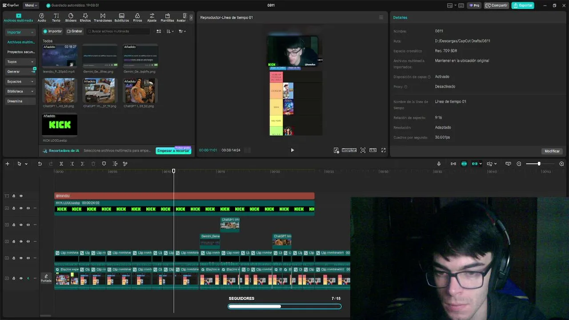This screenshot has width=569, height=320.
Task: Open the Dreamina sidebar item
Action: click(x=20, y=101)
